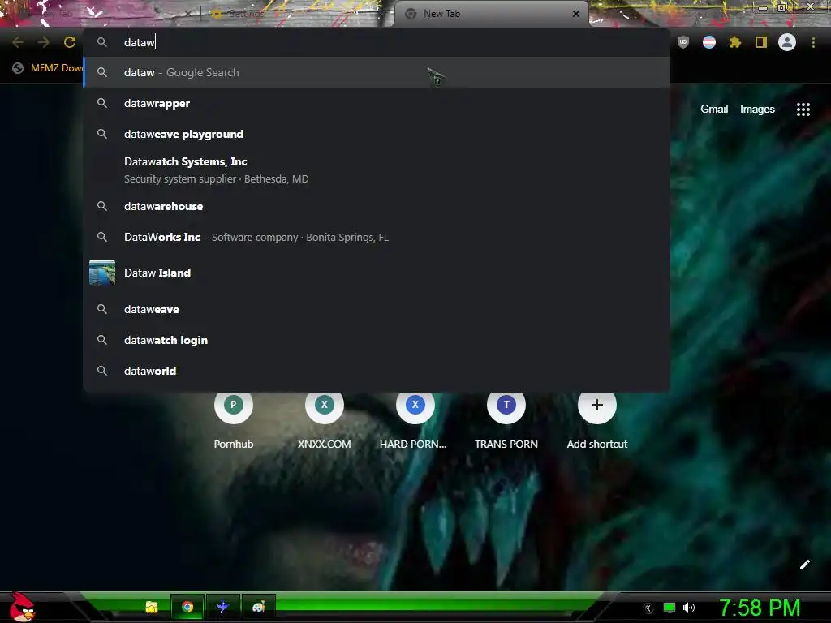
Task: Open the Google apps grid
Action: click(x=803, y=110)
